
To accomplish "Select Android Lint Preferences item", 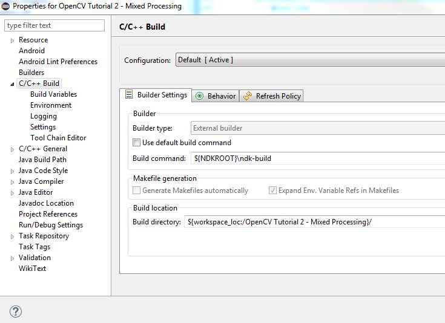I will [x=58, y=62].
